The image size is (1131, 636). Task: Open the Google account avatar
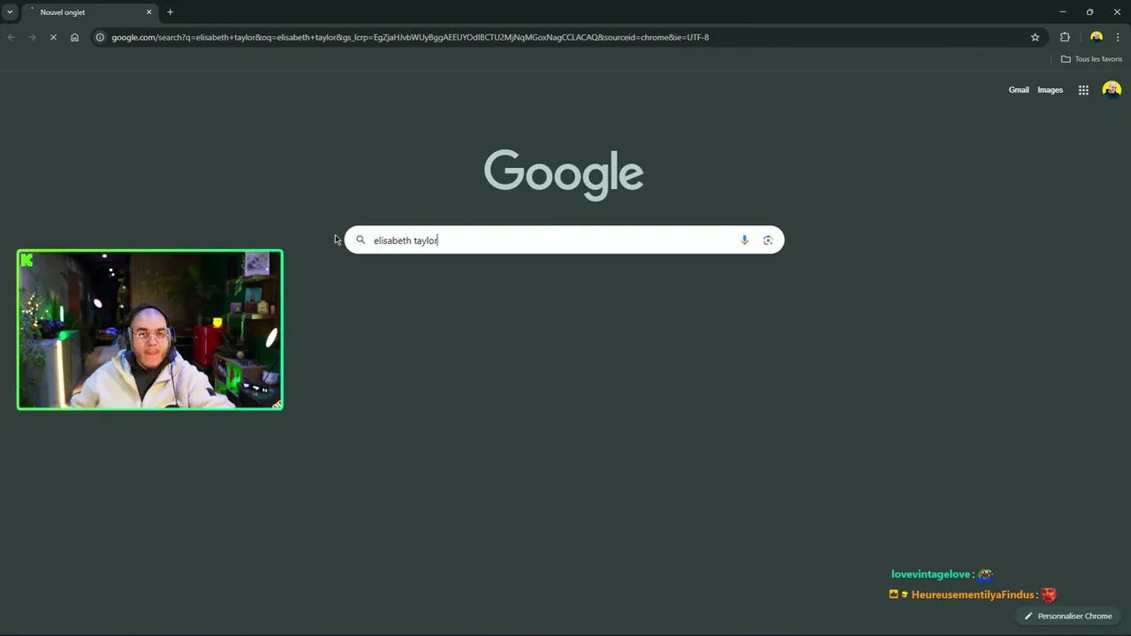[x=1112, y=90]
